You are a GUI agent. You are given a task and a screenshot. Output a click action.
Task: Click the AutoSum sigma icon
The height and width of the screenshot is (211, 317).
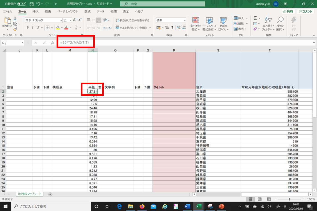click(x=255, y=18)
